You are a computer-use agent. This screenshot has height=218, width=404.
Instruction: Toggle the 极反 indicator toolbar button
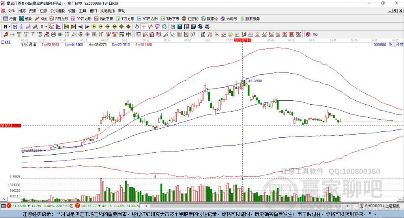52,27
